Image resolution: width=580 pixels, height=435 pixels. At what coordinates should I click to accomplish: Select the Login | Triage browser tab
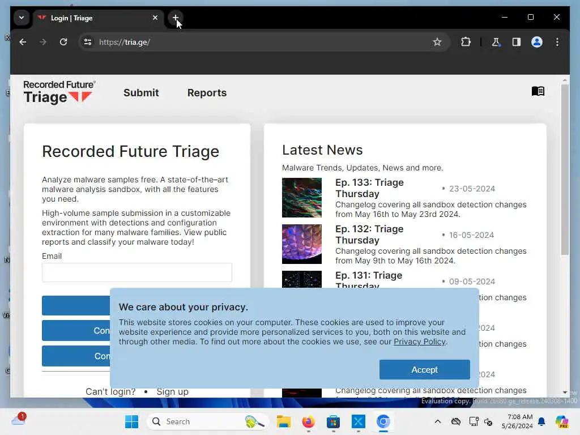[x=98, y=18]
